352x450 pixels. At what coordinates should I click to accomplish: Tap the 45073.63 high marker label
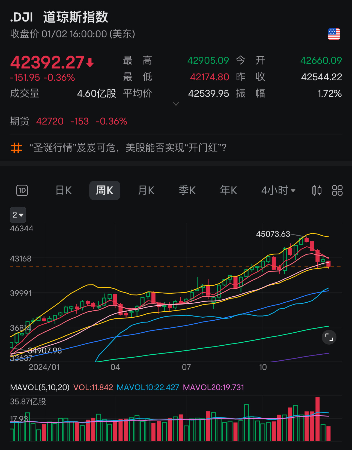pyautogui.click(x=273, y=234)
